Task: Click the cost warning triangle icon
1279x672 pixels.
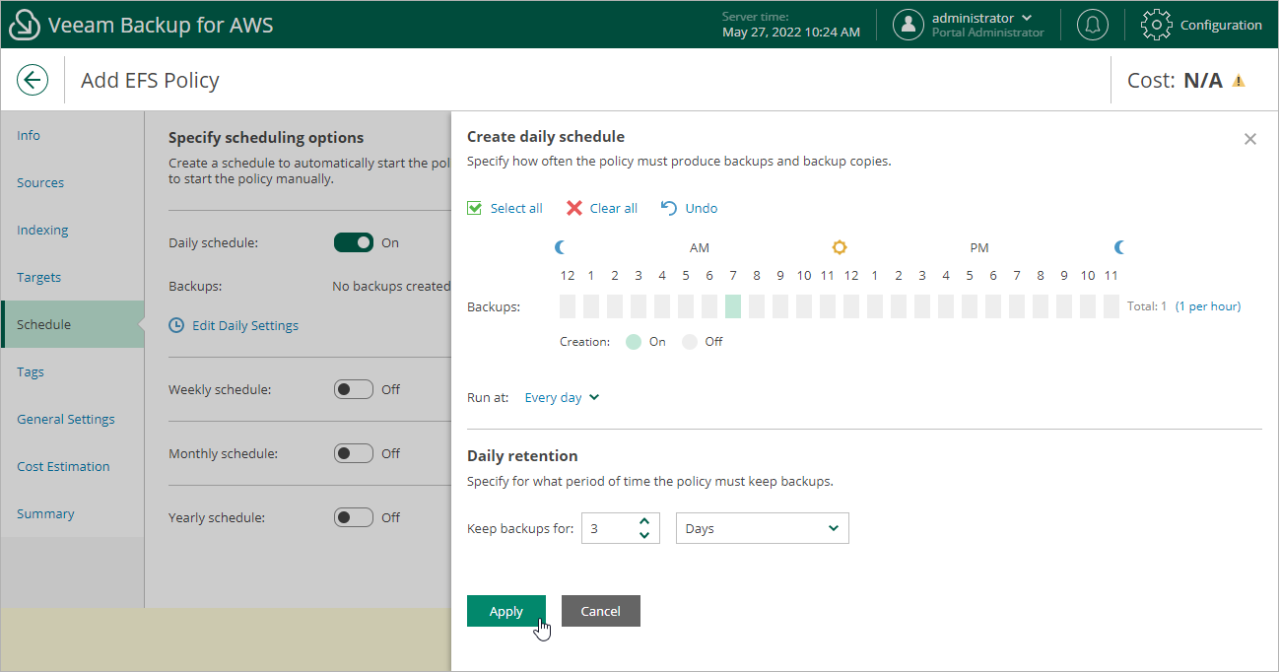Action: click(1239, 81)
